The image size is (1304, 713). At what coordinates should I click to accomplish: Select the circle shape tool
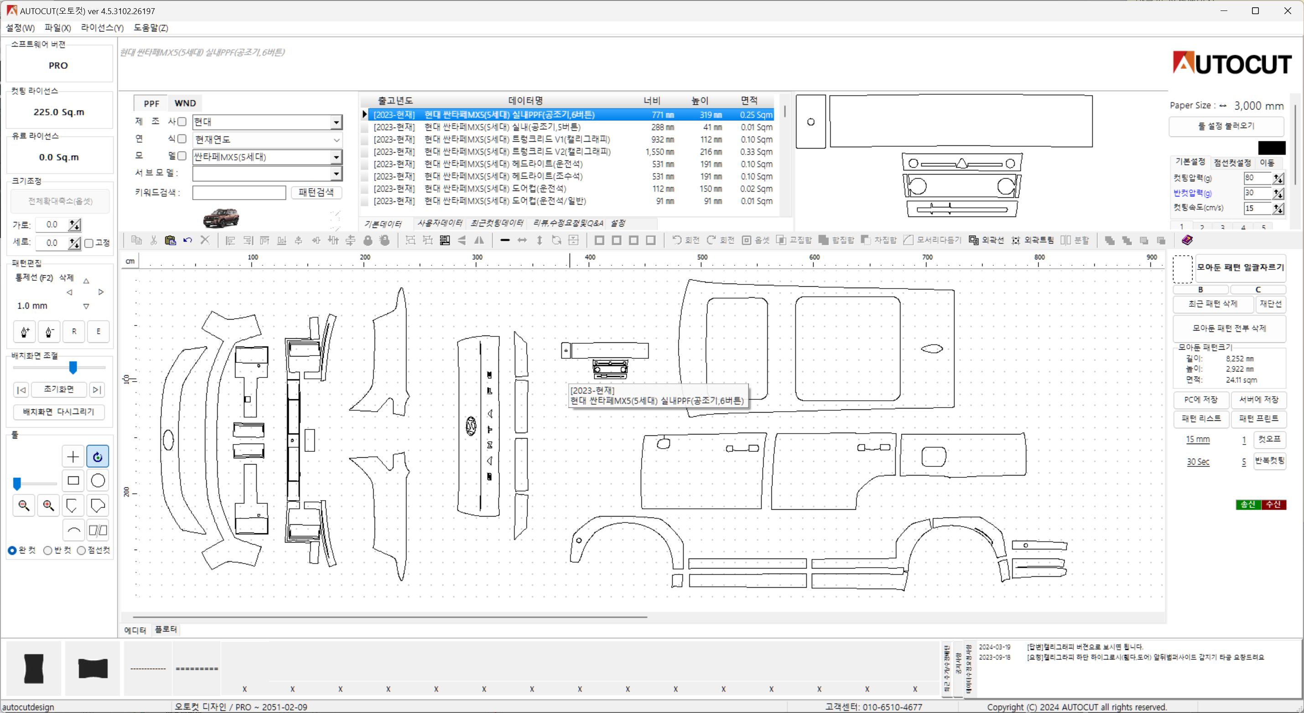[x=98, y=481]
